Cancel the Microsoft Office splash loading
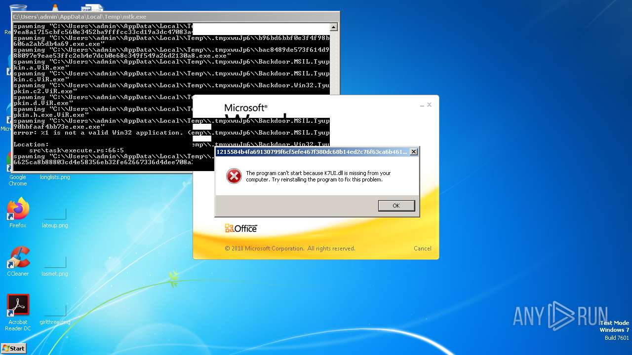Viewport: 632px width, 355px height. tap(422, 248)
